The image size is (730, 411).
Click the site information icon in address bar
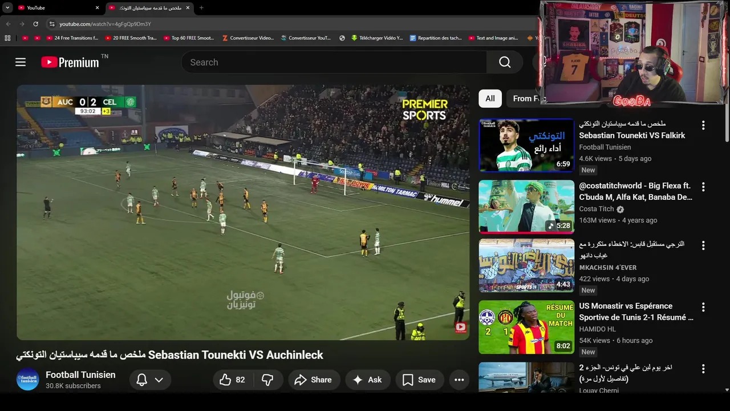click(52, 24)
